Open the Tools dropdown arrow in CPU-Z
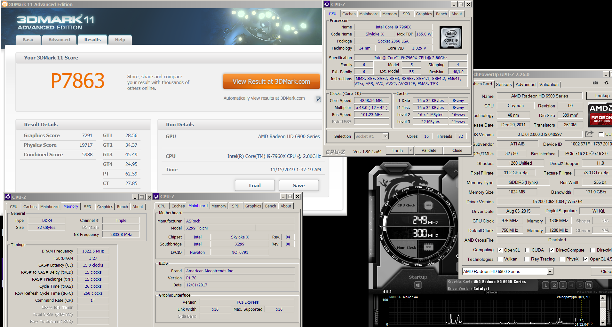The image size is (612, 327). [411, 150]
